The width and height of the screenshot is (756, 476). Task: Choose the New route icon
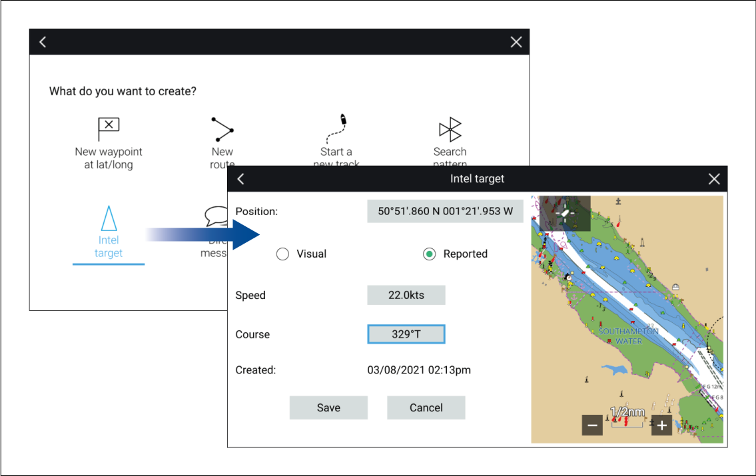point(222,129)
